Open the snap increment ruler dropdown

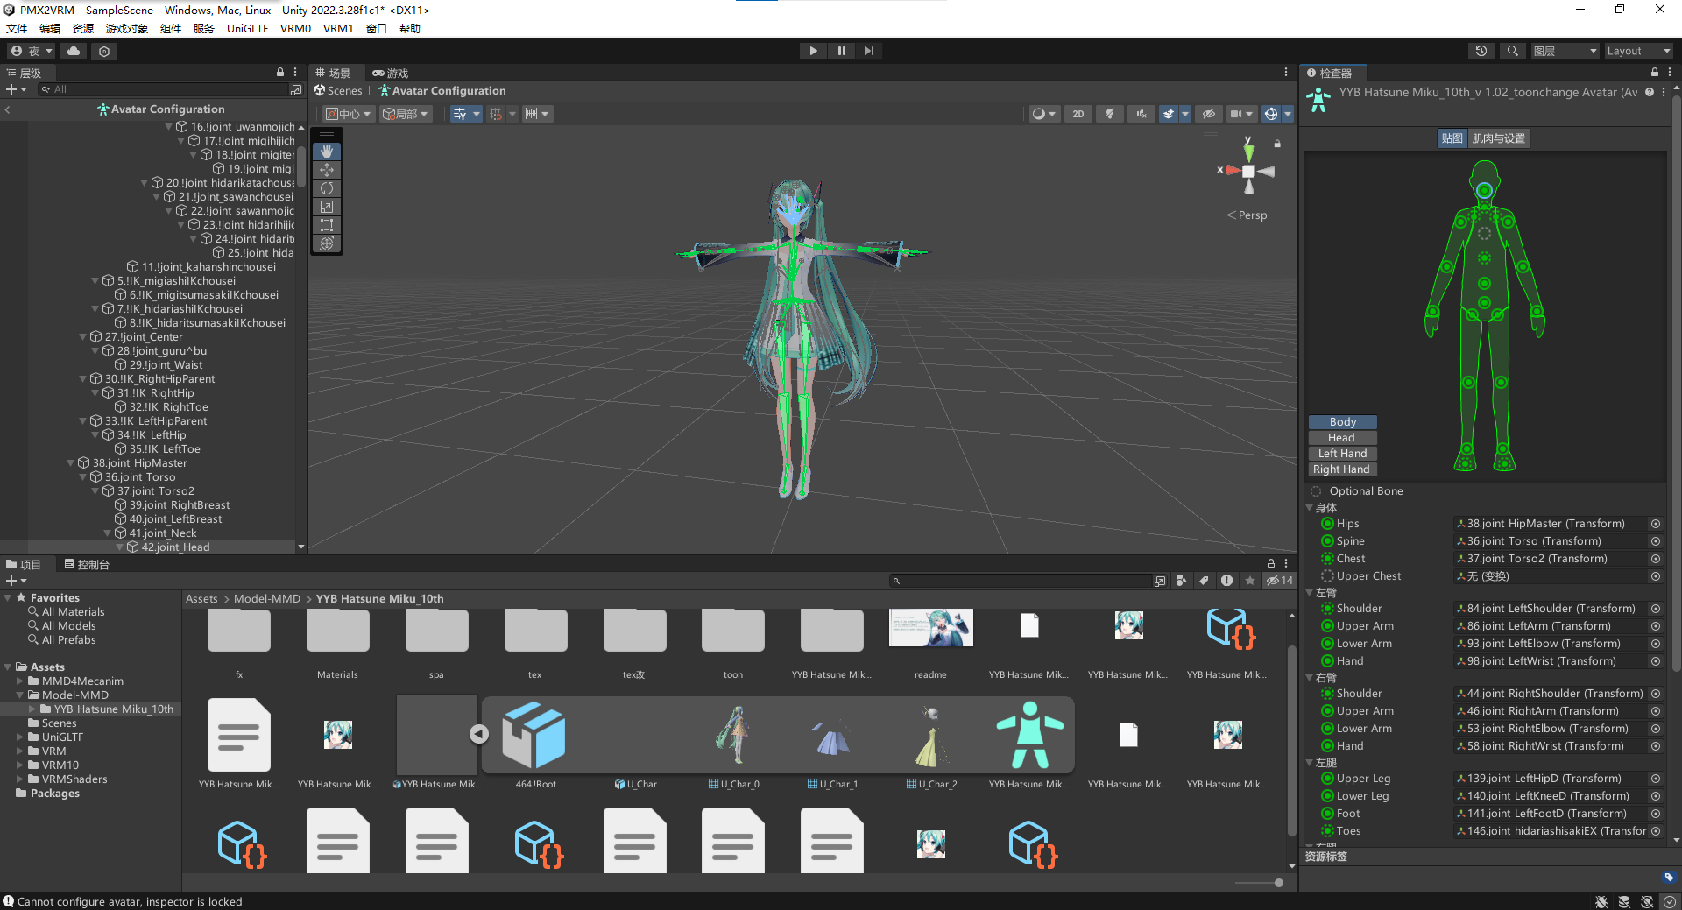tap(536, 114)
